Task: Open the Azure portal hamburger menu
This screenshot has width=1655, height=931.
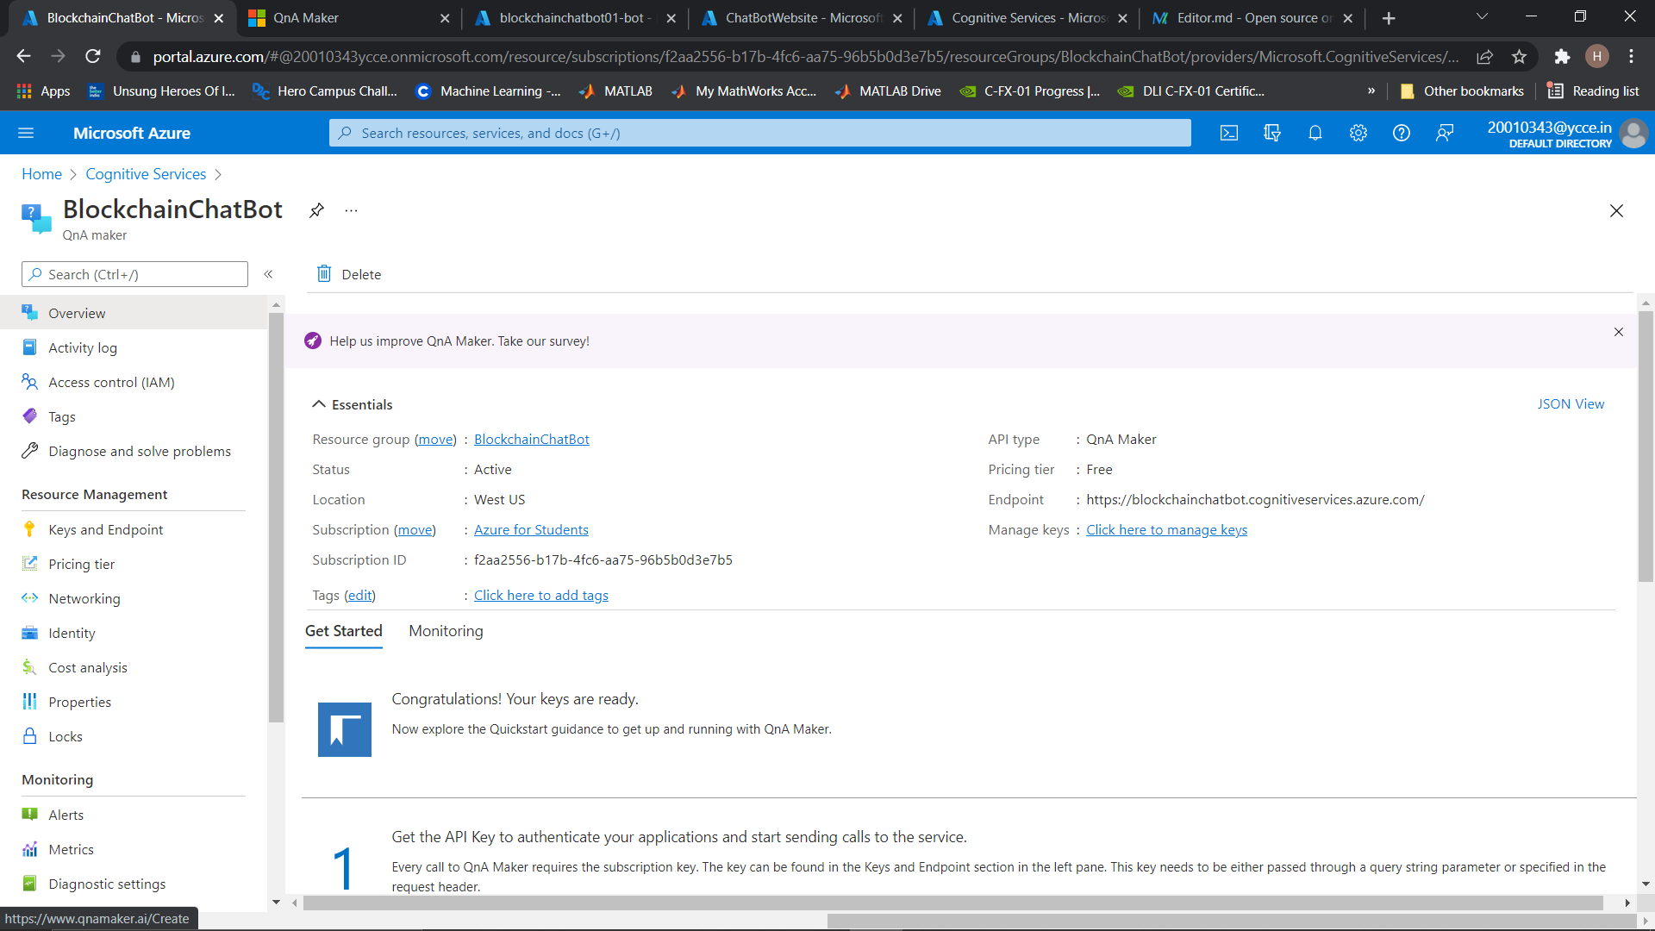Action: pos(26,133)
